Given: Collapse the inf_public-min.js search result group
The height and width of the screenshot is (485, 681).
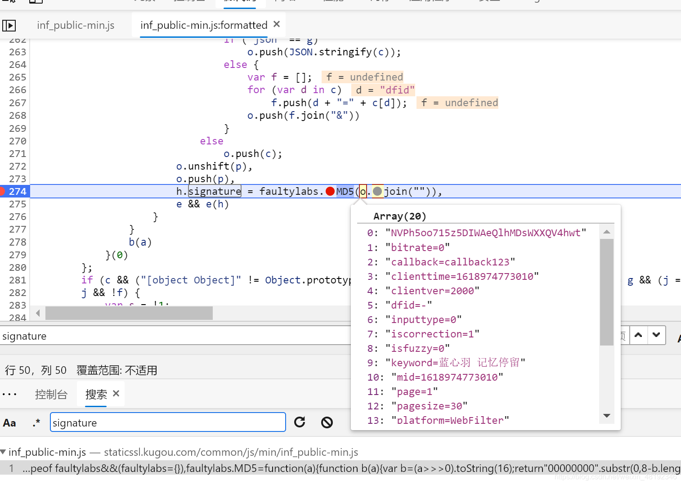Looking at the screenshot, I should [x=4, y=452].
